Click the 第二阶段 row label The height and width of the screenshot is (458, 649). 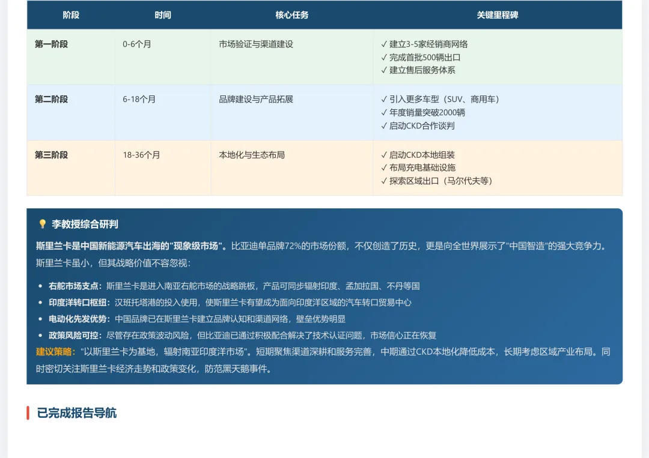pos(51,99)
